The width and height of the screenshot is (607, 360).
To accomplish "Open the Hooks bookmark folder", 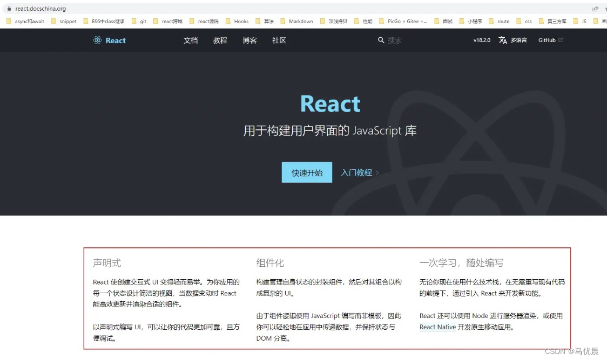I will [237, 21].
